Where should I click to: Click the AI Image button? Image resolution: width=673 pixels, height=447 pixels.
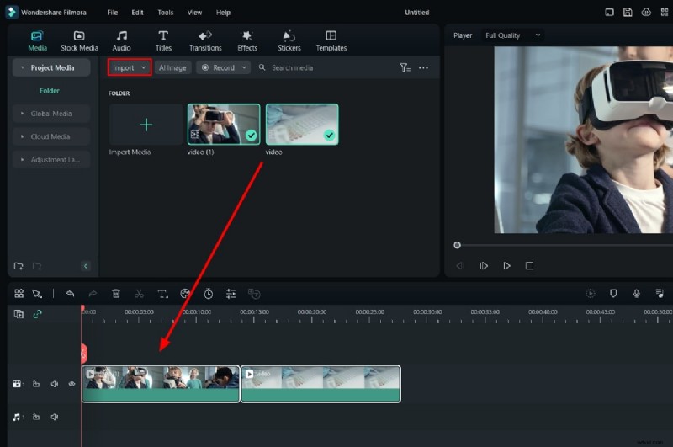tap(172, 67)
